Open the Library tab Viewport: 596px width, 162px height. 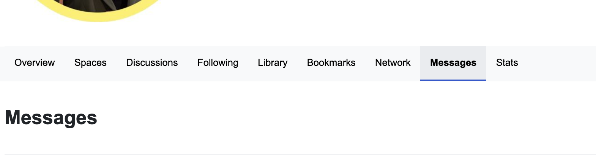(273, 63)
